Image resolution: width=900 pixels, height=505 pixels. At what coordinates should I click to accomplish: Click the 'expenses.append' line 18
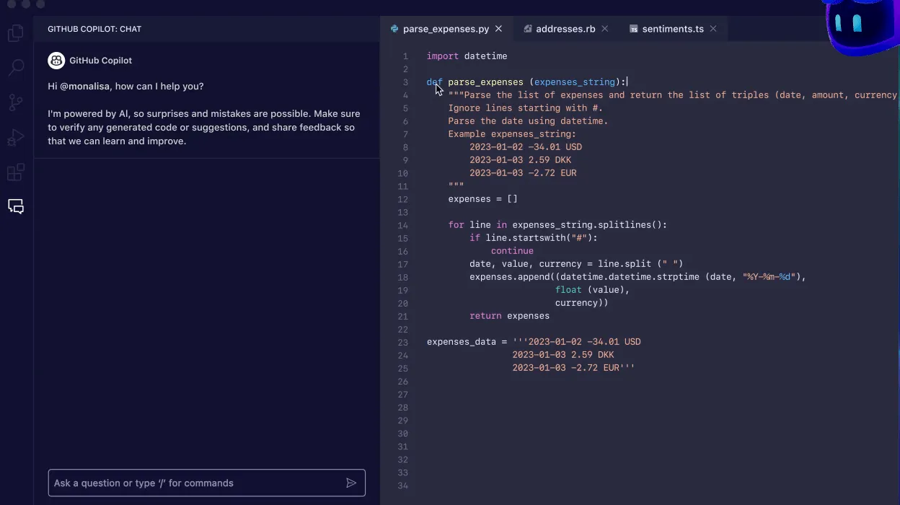(637, 277)
